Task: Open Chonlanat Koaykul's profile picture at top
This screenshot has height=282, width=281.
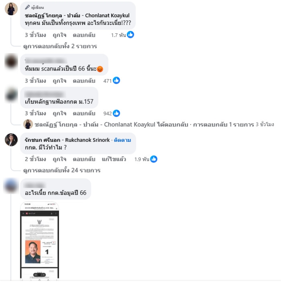Action: [x=11, y=9]
